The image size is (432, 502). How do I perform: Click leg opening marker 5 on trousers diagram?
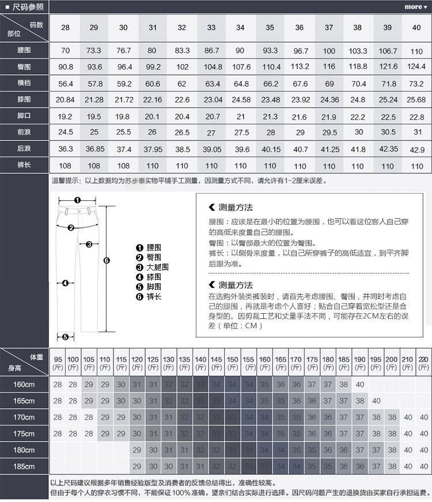point(65,337)
